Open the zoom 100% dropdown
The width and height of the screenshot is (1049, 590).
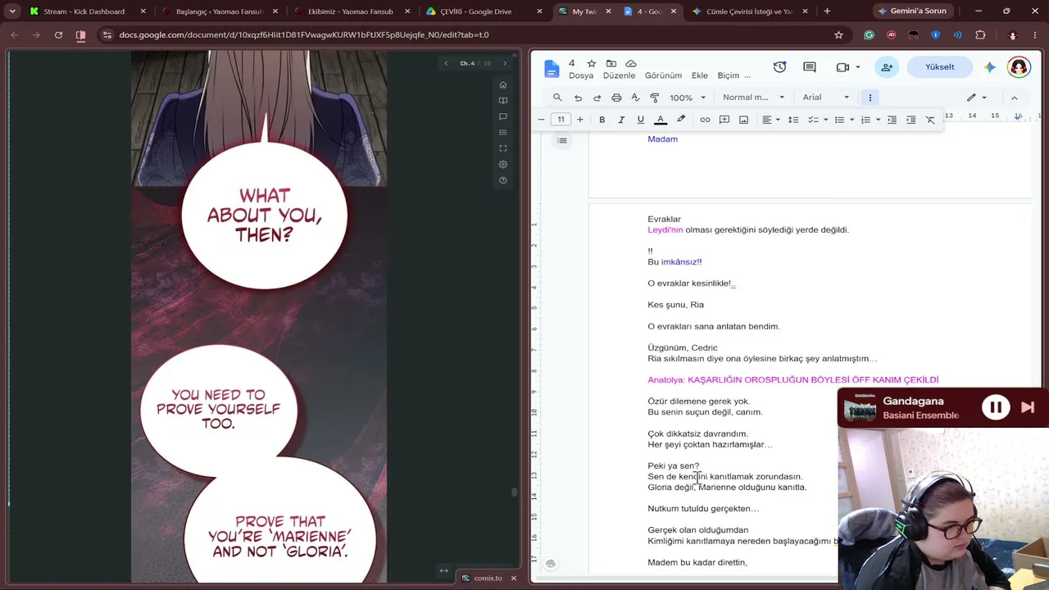[x=688, y=98]
